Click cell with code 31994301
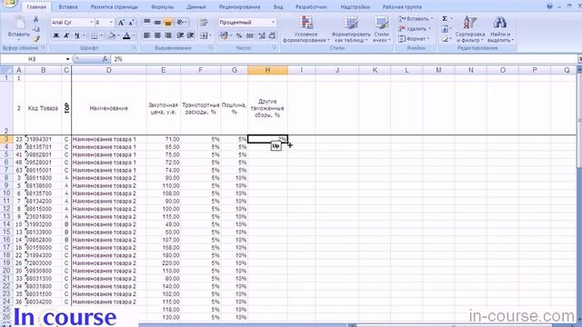This screenshot has height=327, width=582. pos(43,139)
